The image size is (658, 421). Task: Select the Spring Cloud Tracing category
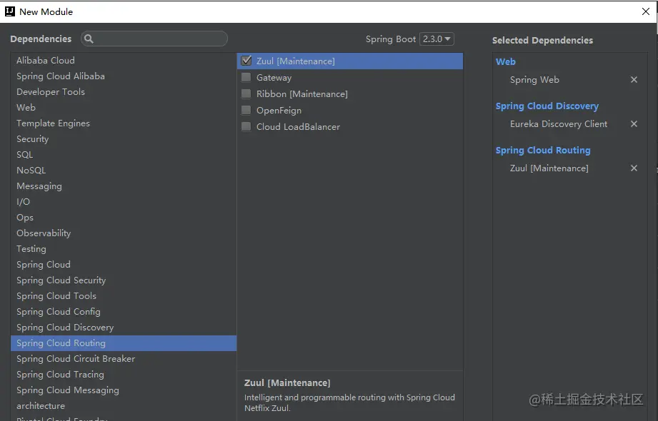point(124,375)
